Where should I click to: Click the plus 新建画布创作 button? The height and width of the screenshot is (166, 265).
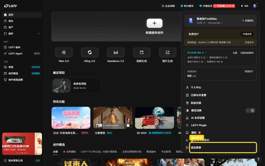(154, 23)
